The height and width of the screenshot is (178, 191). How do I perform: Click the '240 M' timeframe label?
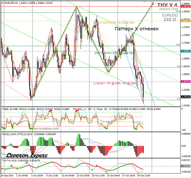pos(170,19)
